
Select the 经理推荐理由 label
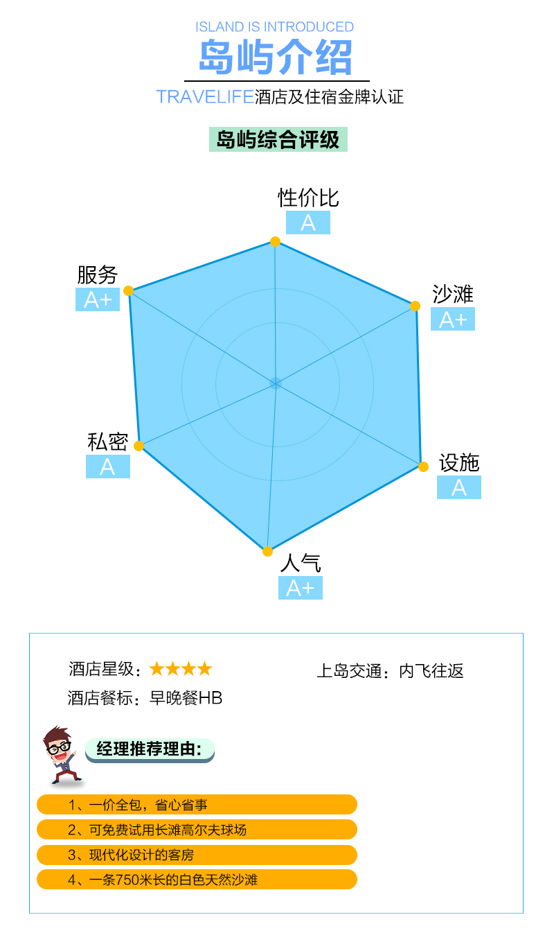pos(150,749)
